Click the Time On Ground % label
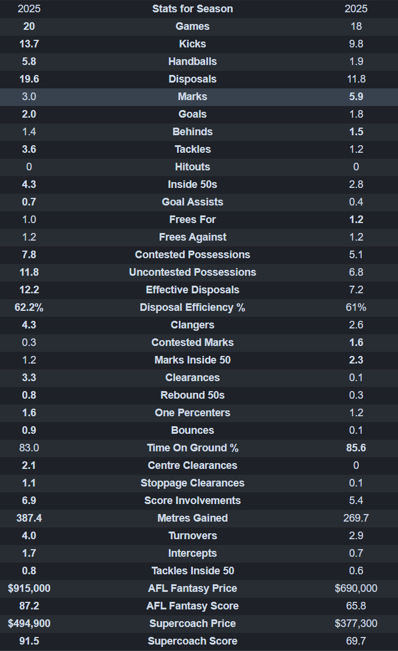The image size is (398, 651). [192, 448]
